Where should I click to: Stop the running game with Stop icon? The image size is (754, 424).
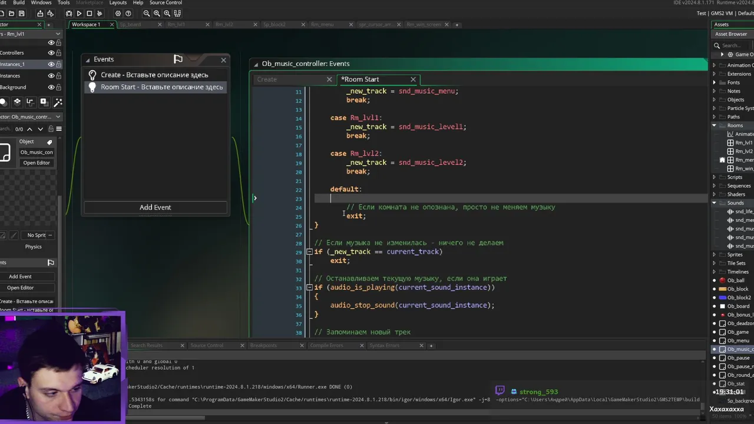[90, 13]
